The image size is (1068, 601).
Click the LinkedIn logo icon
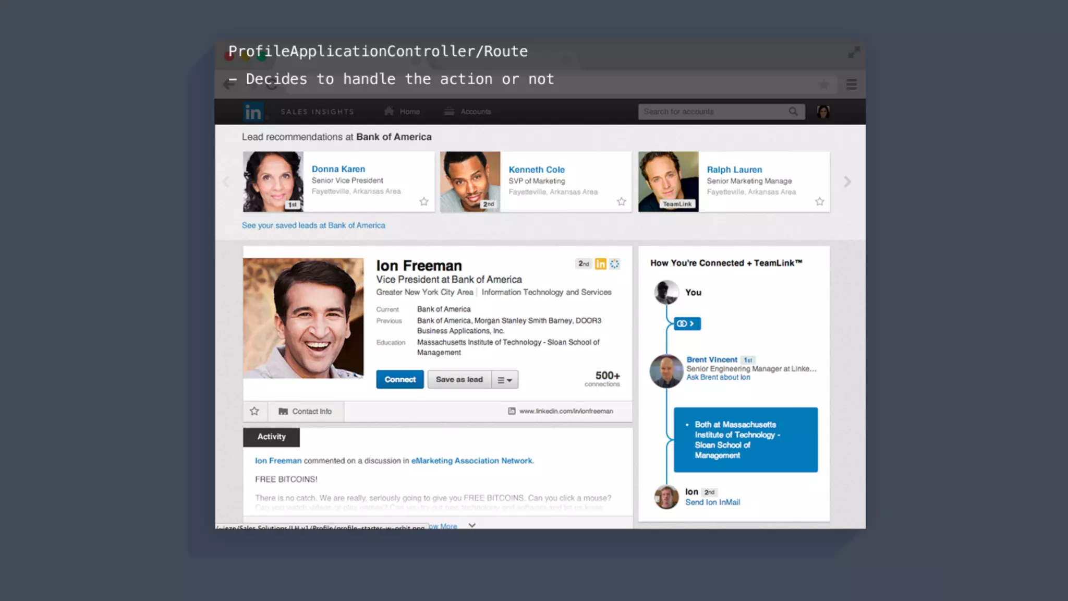(253, 112)
